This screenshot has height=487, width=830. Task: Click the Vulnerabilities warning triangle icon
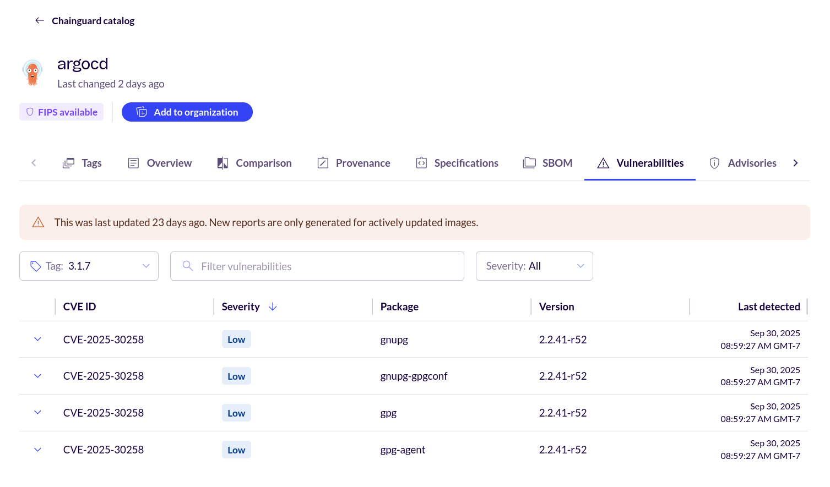coord(603,163)
